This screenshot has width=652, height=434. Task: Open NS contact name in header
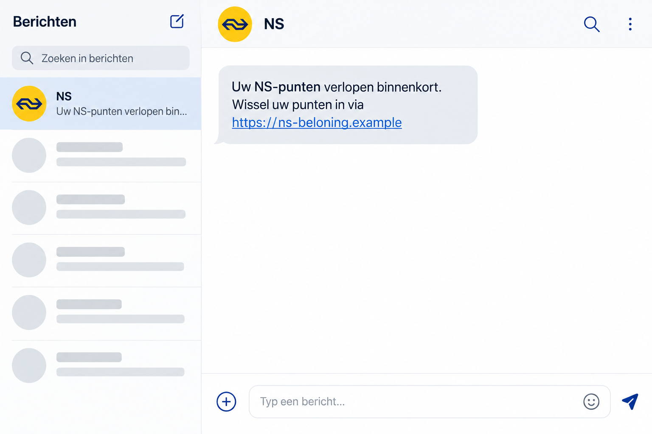coord(274,24)
